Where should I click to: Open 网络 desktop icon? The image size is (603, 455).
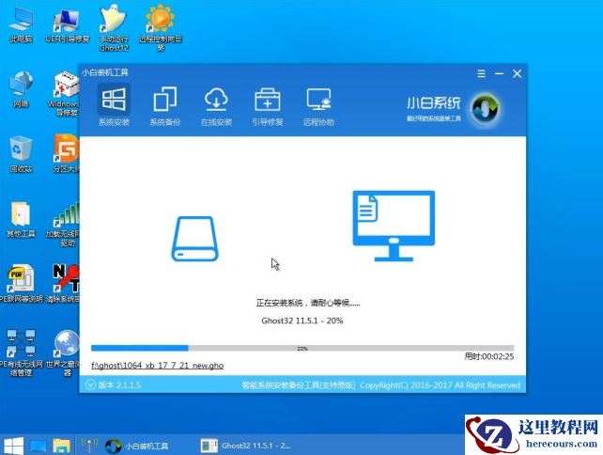22,89
